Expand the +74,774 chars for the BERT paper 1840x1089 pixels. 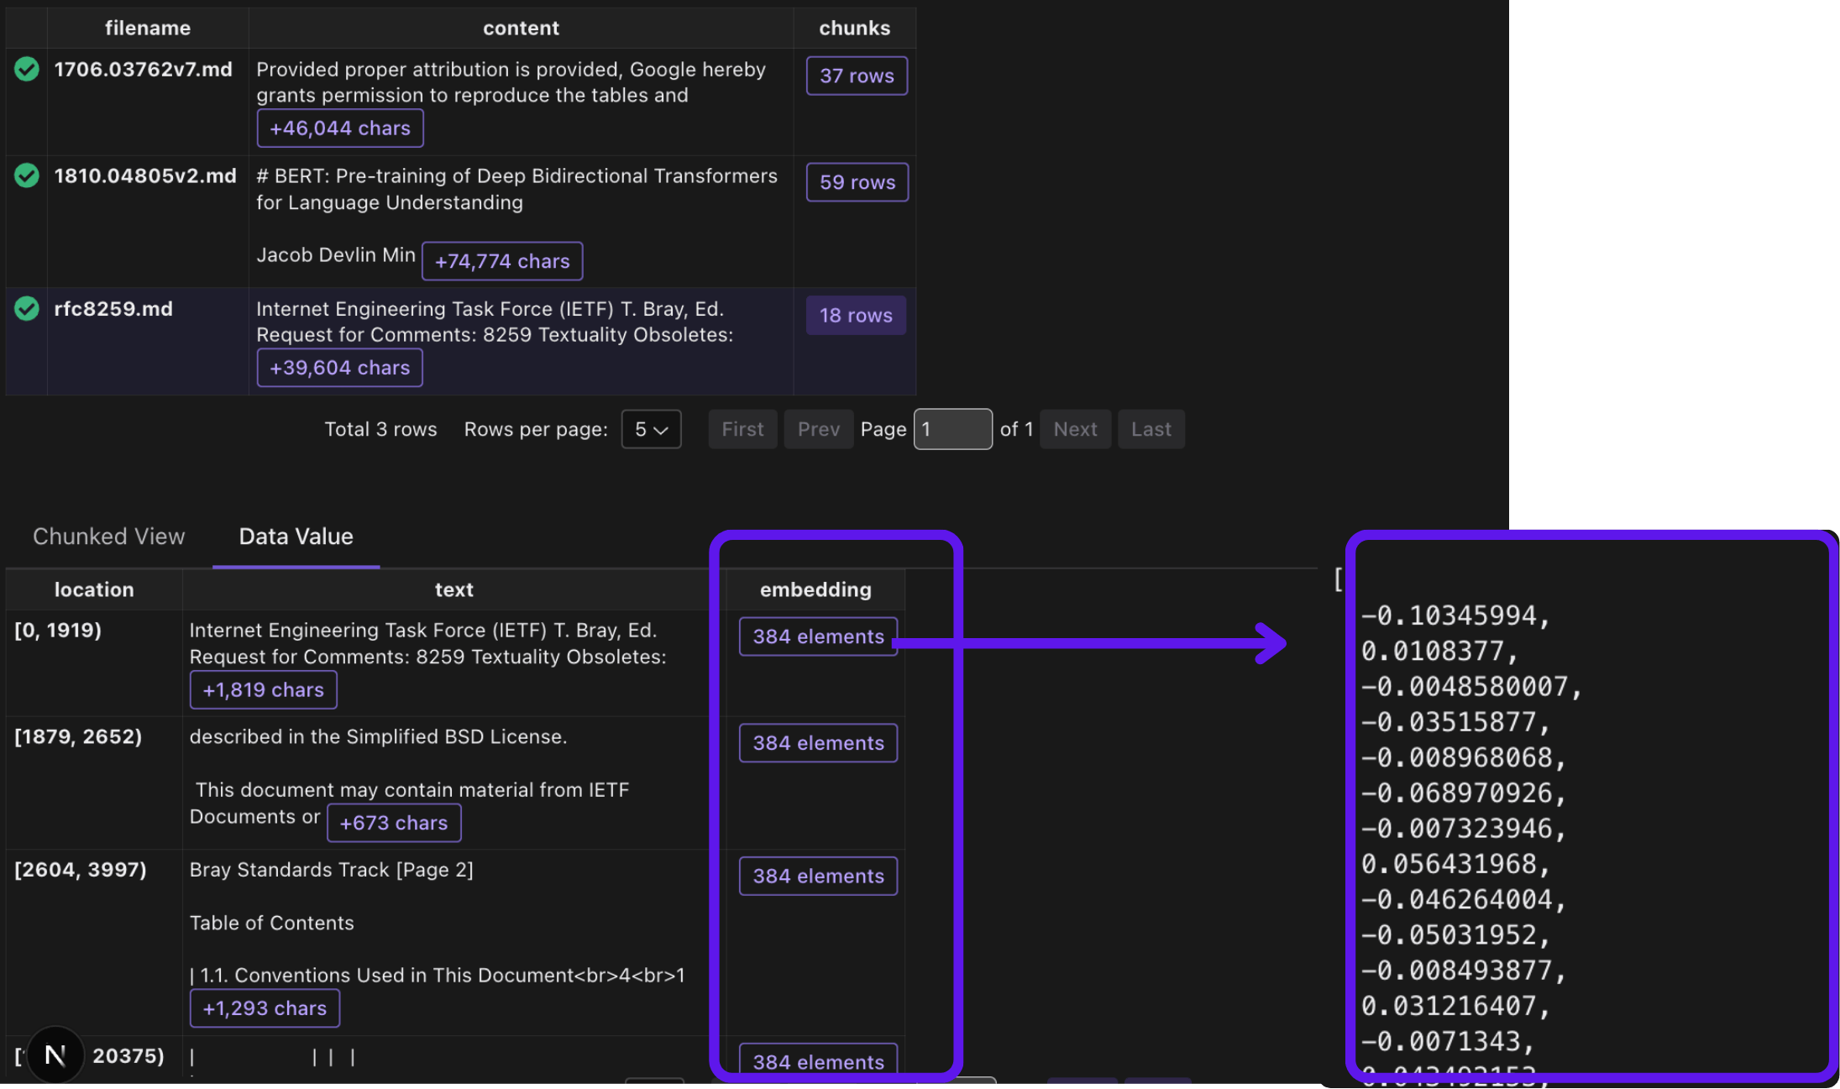click(x=501, y=260)
